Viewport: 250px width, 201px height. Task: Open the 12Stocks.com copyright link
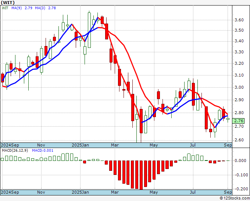point(235,198)
